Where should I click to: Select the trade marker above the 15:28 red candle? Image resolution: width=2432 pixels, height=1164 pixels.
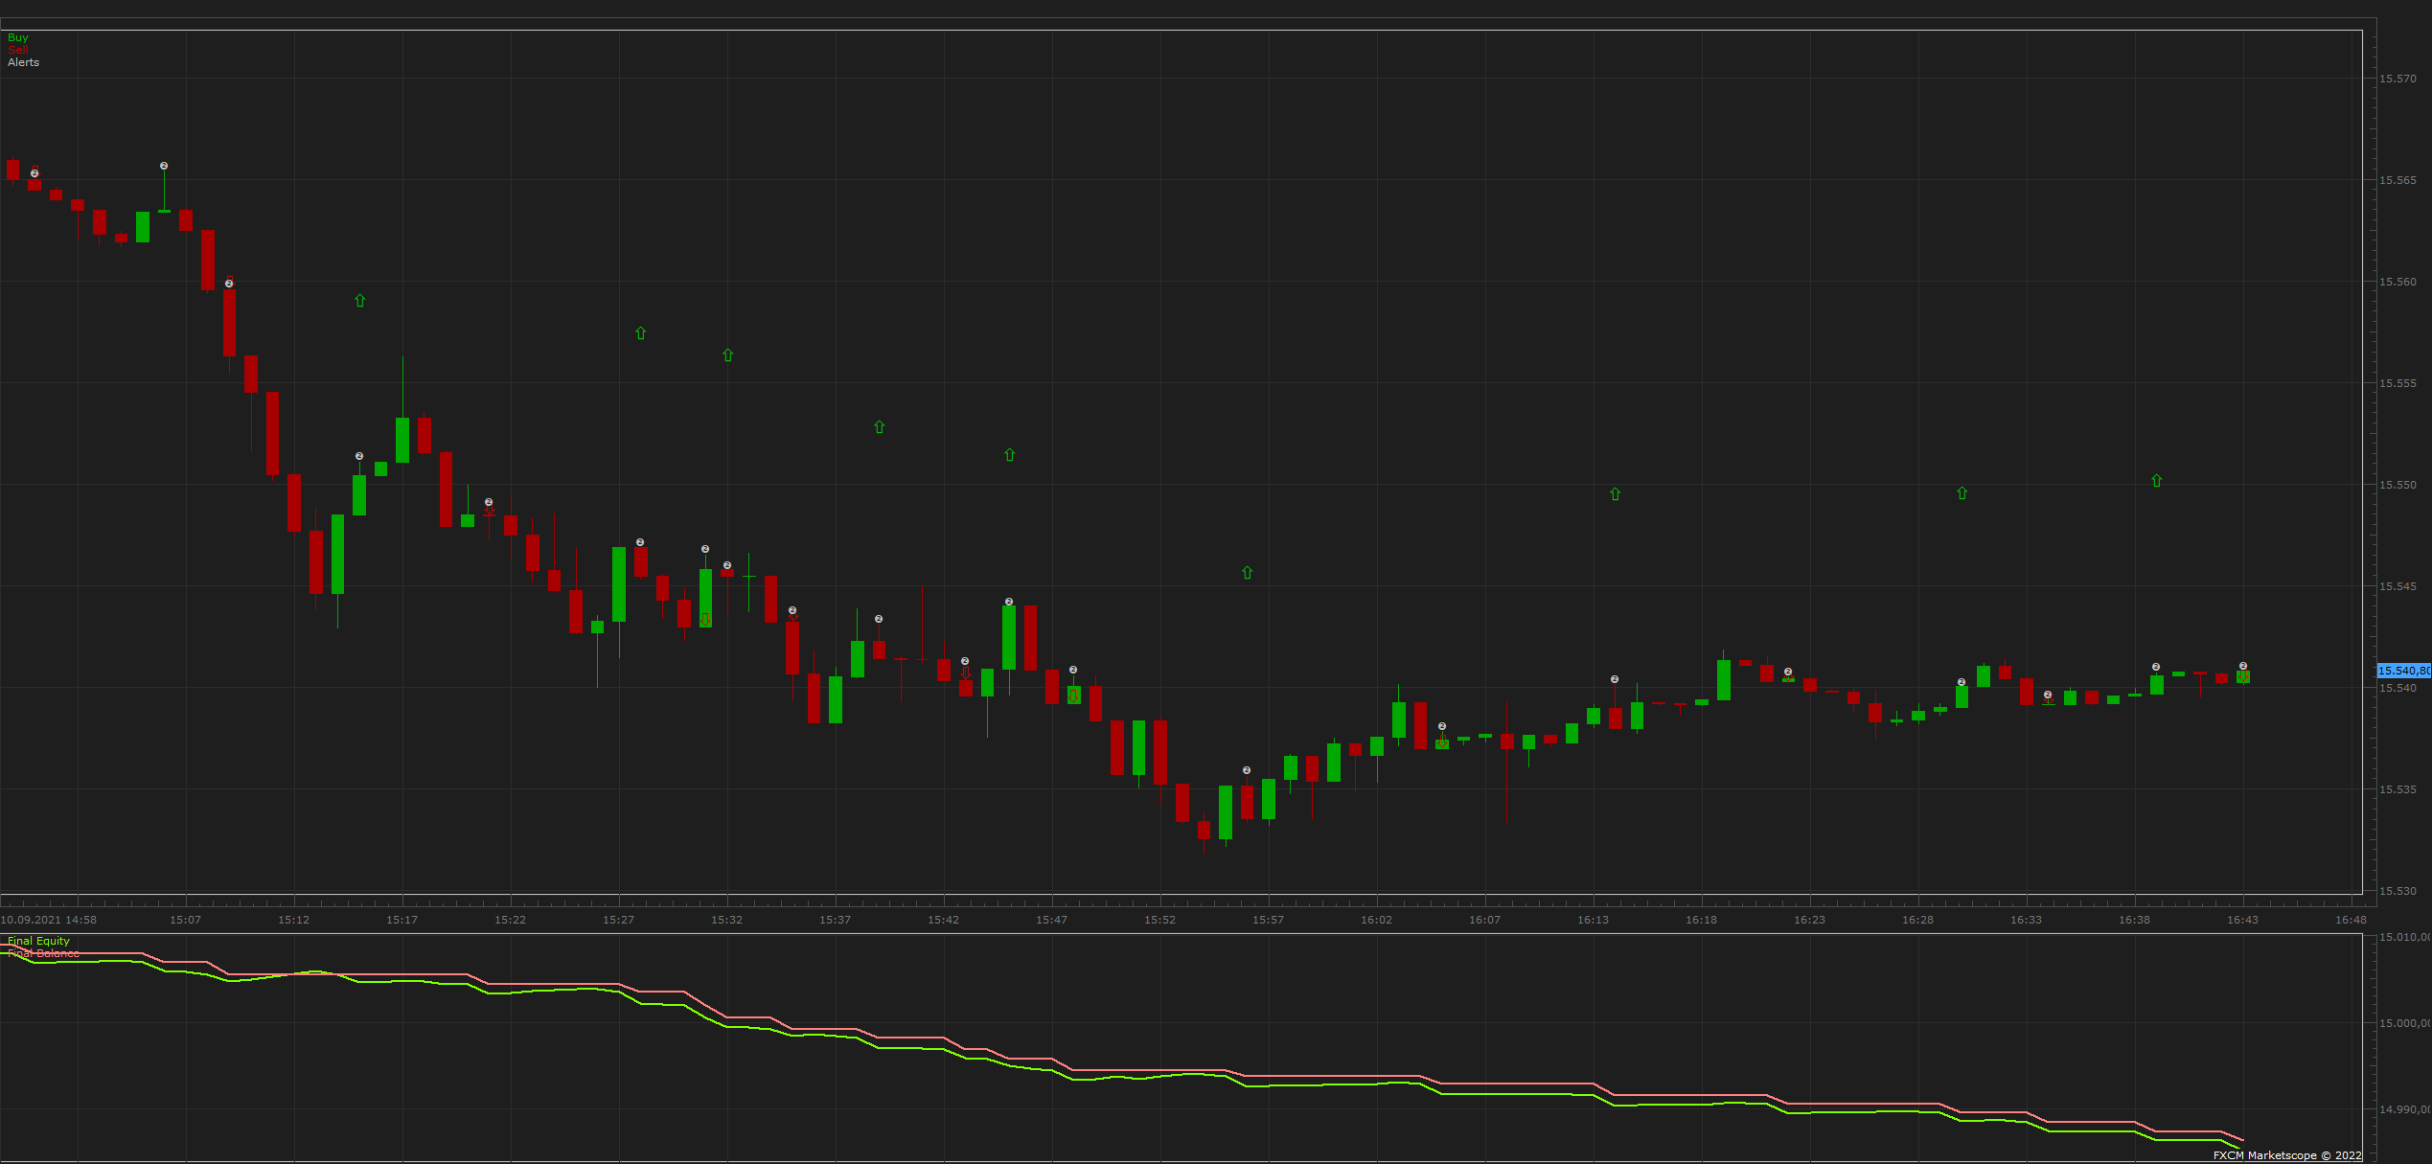point(640,542)
